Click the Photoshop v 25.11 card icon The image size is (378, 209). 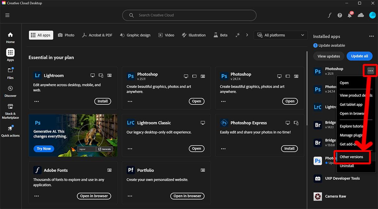[x=131, y=76]
